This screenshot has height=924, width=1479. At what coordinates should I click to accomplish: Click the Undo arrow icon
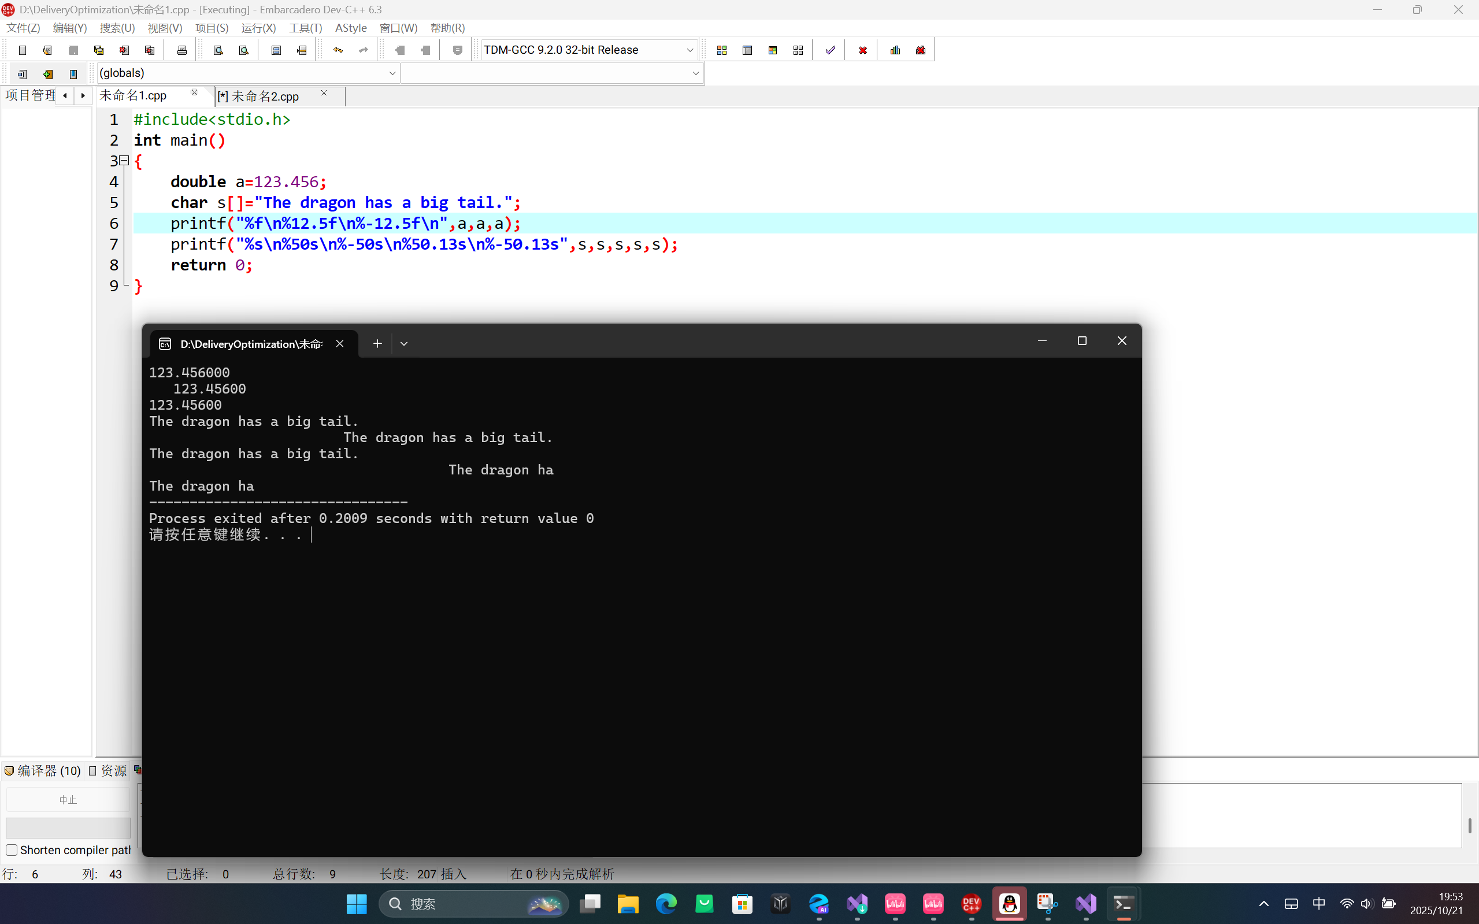(x=338, y=50)
